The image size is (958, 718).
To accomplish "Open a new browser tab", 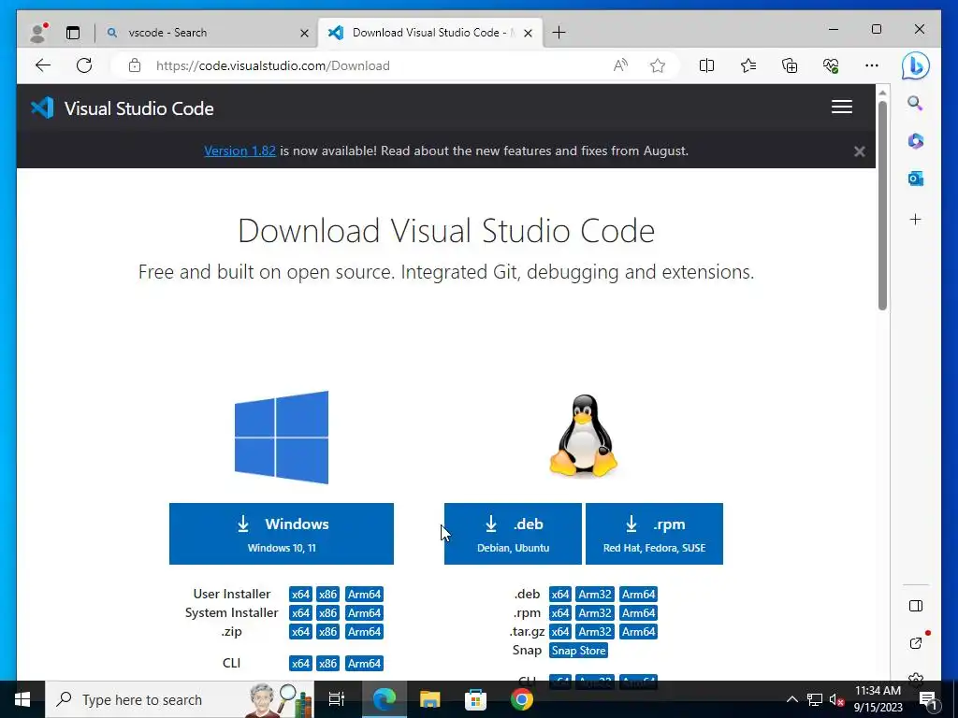I will (x=559, y=33).
